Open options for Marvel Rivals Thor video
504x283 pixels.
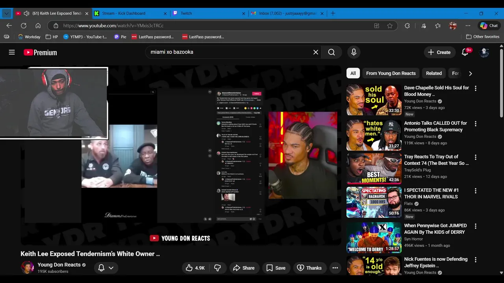(x=475, y=191)
